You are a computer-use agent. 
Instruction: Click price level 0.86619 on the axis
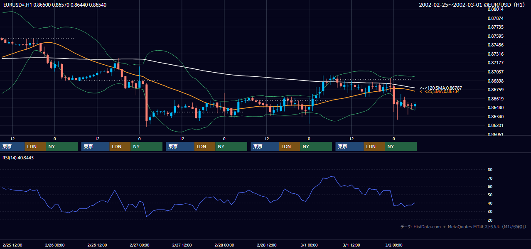tap(495, 99)
